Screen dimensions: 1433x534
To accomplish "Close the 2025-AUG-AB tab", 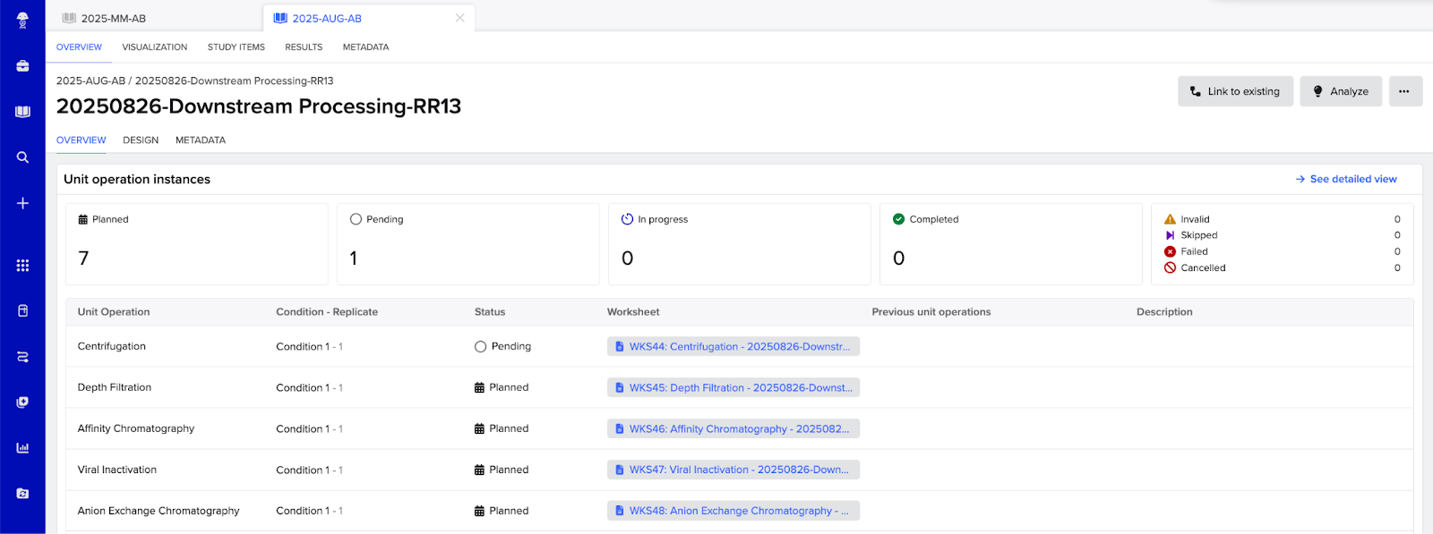I will coord(459,18).
